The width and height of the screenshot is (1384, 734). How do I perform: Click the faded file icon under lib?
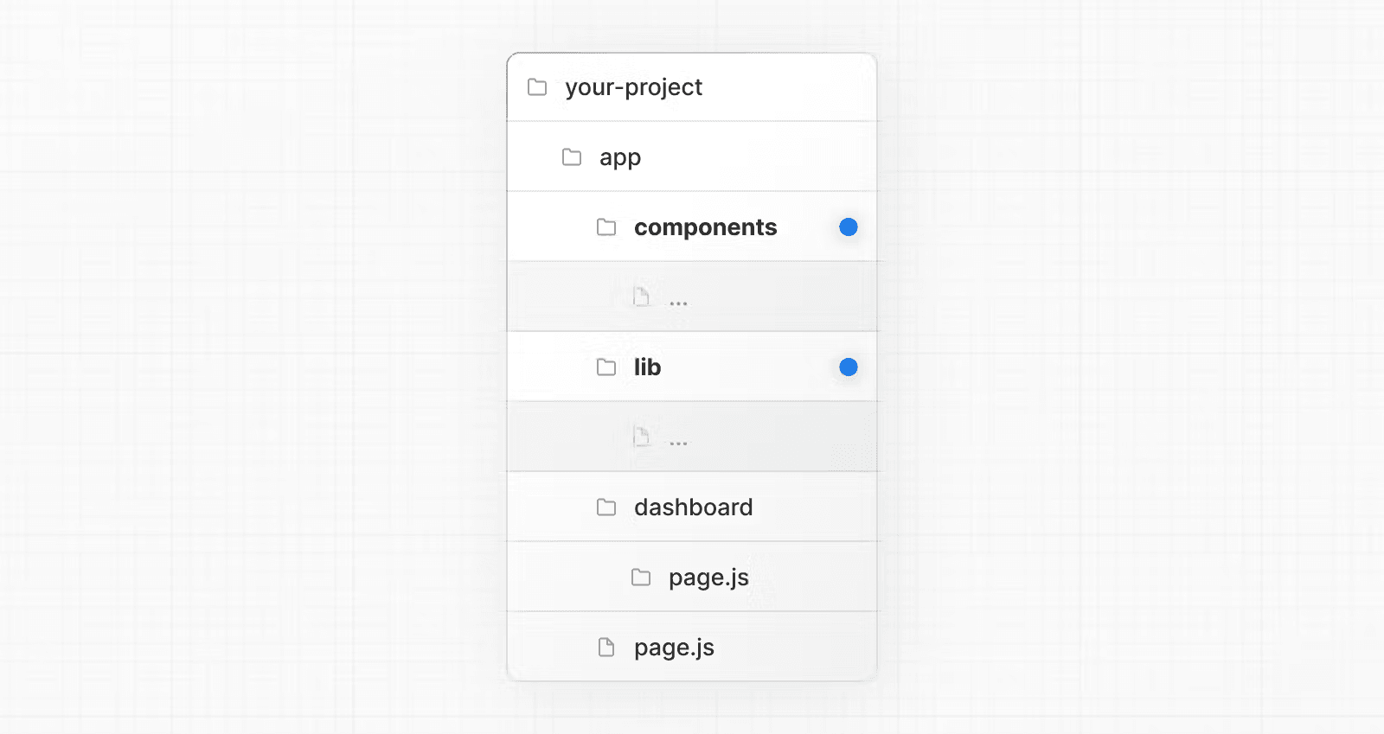coord(641,437)
